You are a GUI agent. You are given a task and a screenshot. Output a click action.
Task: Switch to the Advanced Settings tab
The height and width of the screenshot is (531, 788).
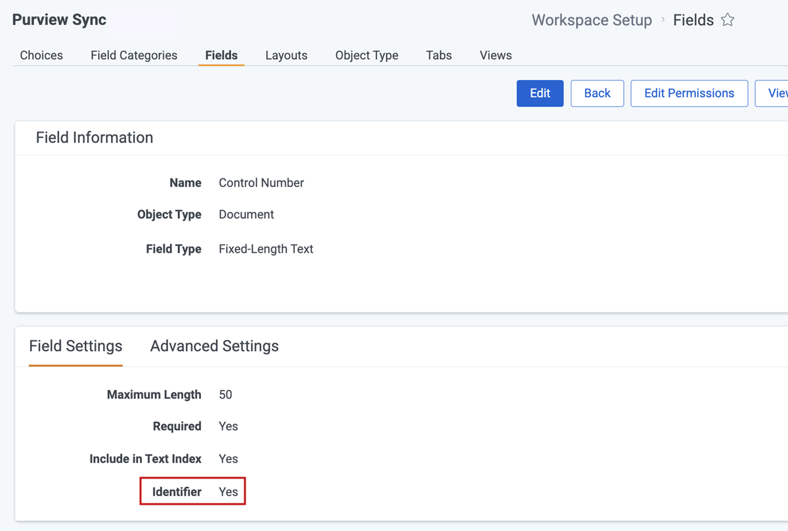click(x=214, y=346)
